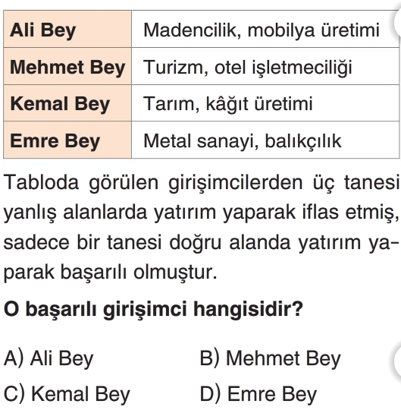Click the round button beside option B
The height and width of the screenshot is (410, 401).
[x=396, y=361]
